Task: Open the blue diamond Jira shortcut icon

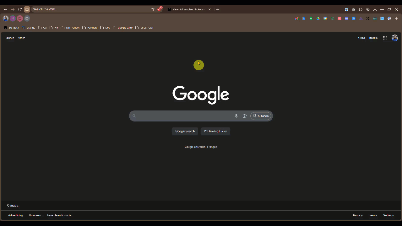Action: [x=354, y=19]
